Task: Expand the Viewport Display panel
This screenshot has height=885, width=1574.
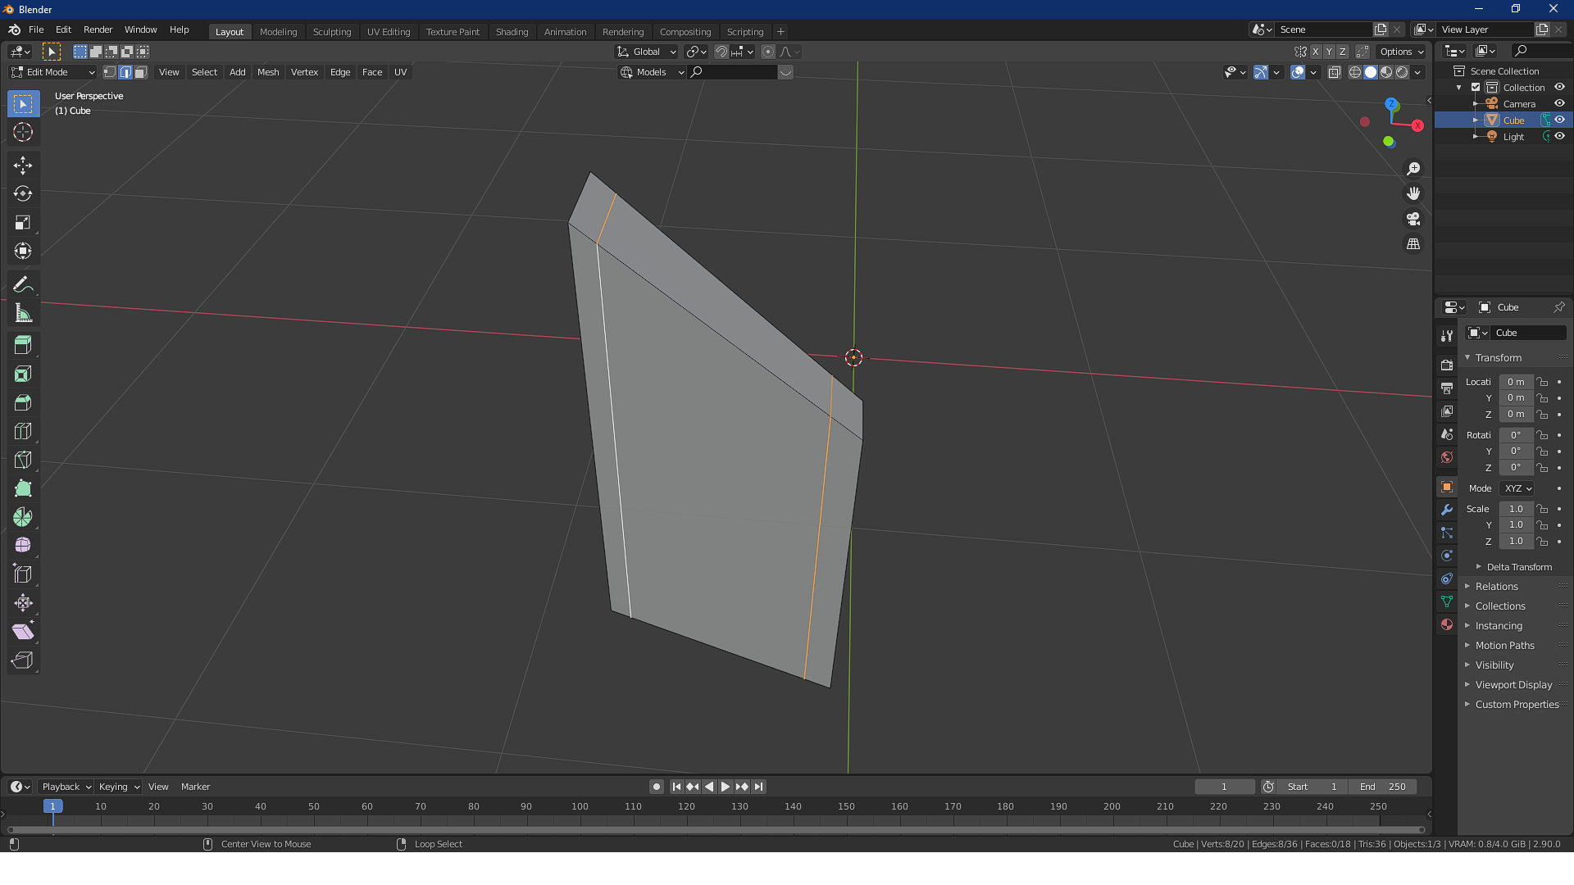Action: tap(1513, 685)
